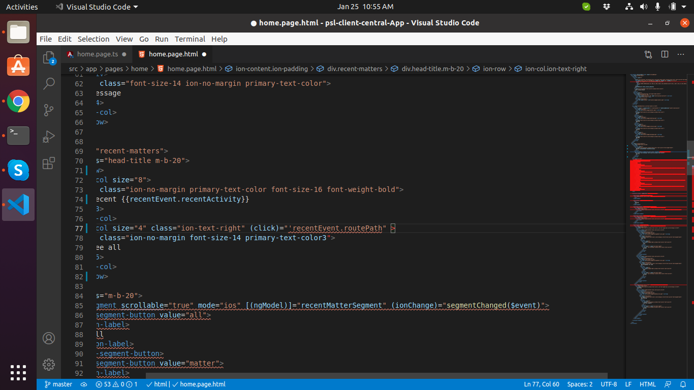Expand the ion-row breadcrumb item
This screenshot has width=694, height=390.
(494, 69)
